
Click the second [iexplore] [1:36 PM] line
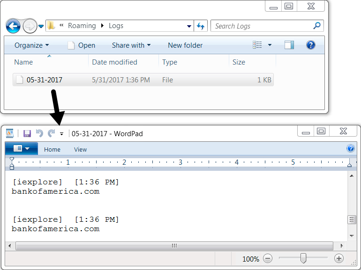[x=65, y=219]
